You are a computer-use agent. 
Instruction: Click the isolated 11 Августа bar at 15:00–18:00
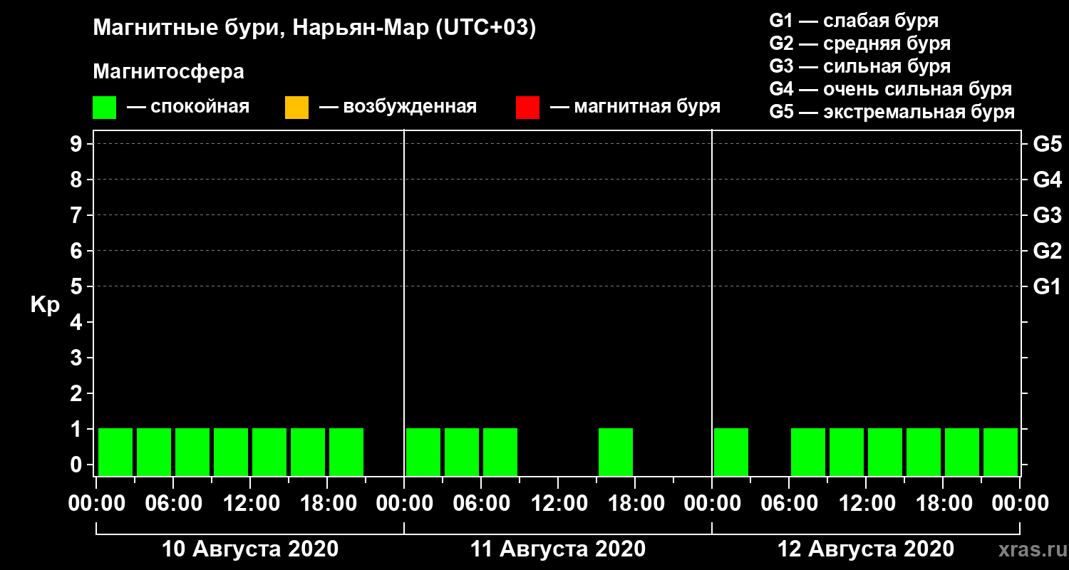[616, 452]
